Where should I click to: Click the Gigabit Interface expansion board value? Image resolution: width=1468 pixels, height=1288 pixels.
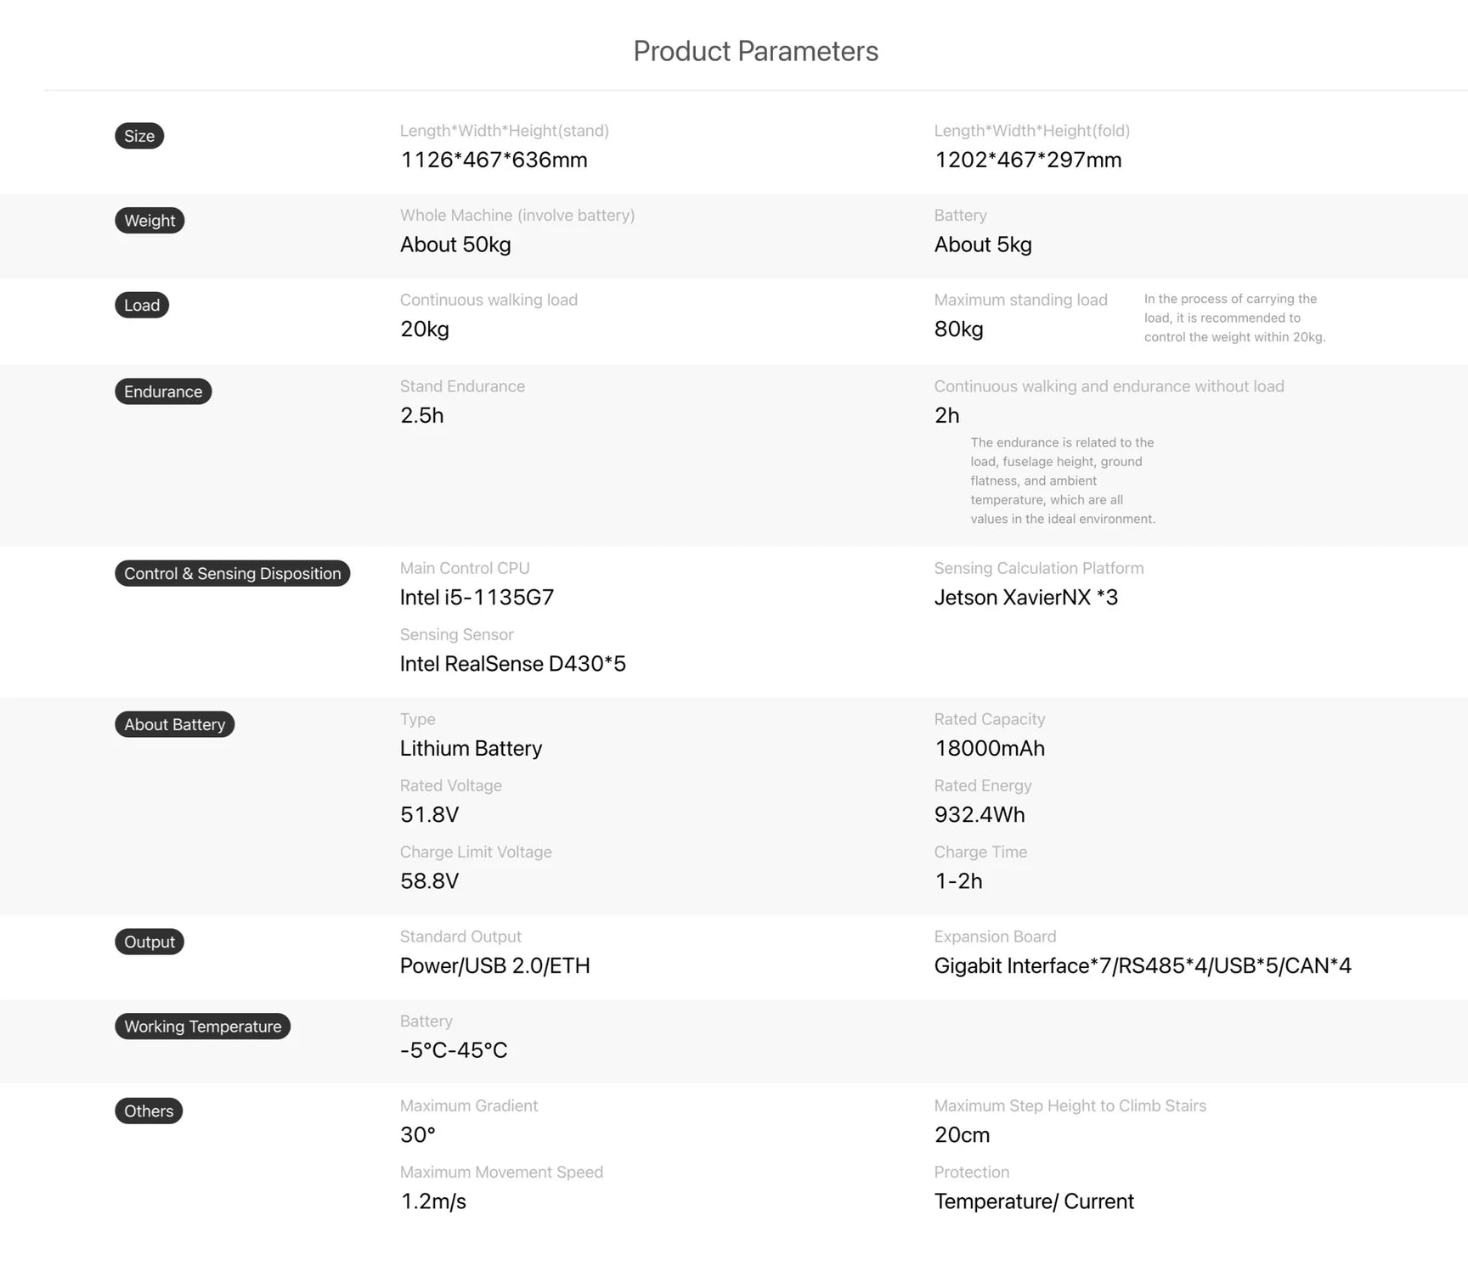pos(1142,966)
